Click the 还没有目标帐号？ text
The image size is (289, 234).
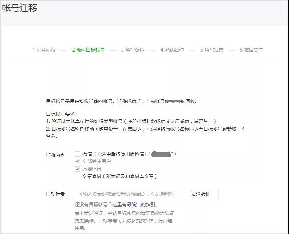93,204
